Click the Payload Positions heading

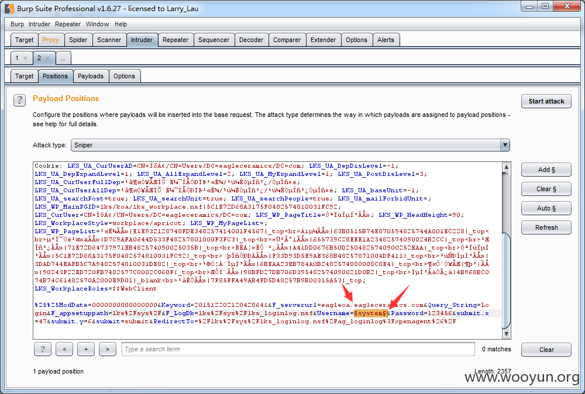click(66, 98)
